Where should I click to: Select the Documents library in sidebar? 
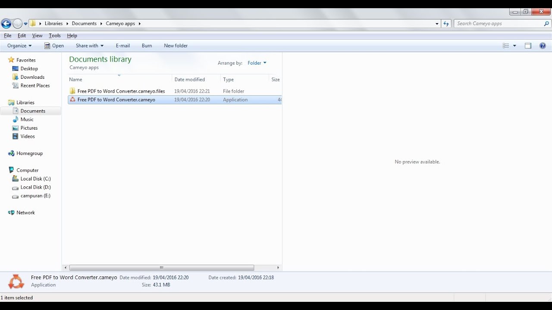(x=31, y=111)
